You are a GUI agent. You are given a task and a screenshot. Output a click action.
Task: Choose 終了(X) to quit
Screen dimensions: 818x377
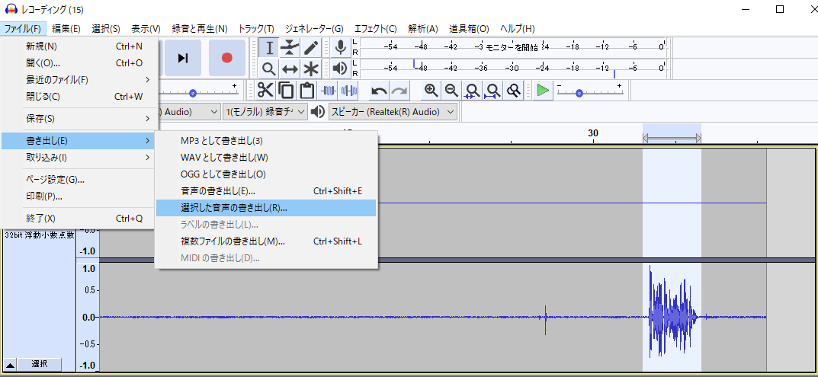tap(79, 219)
